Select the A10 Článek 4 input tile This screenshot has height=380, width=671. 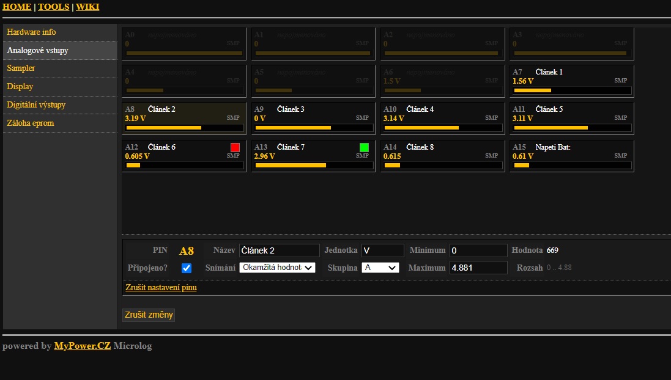tap(442, 119)
